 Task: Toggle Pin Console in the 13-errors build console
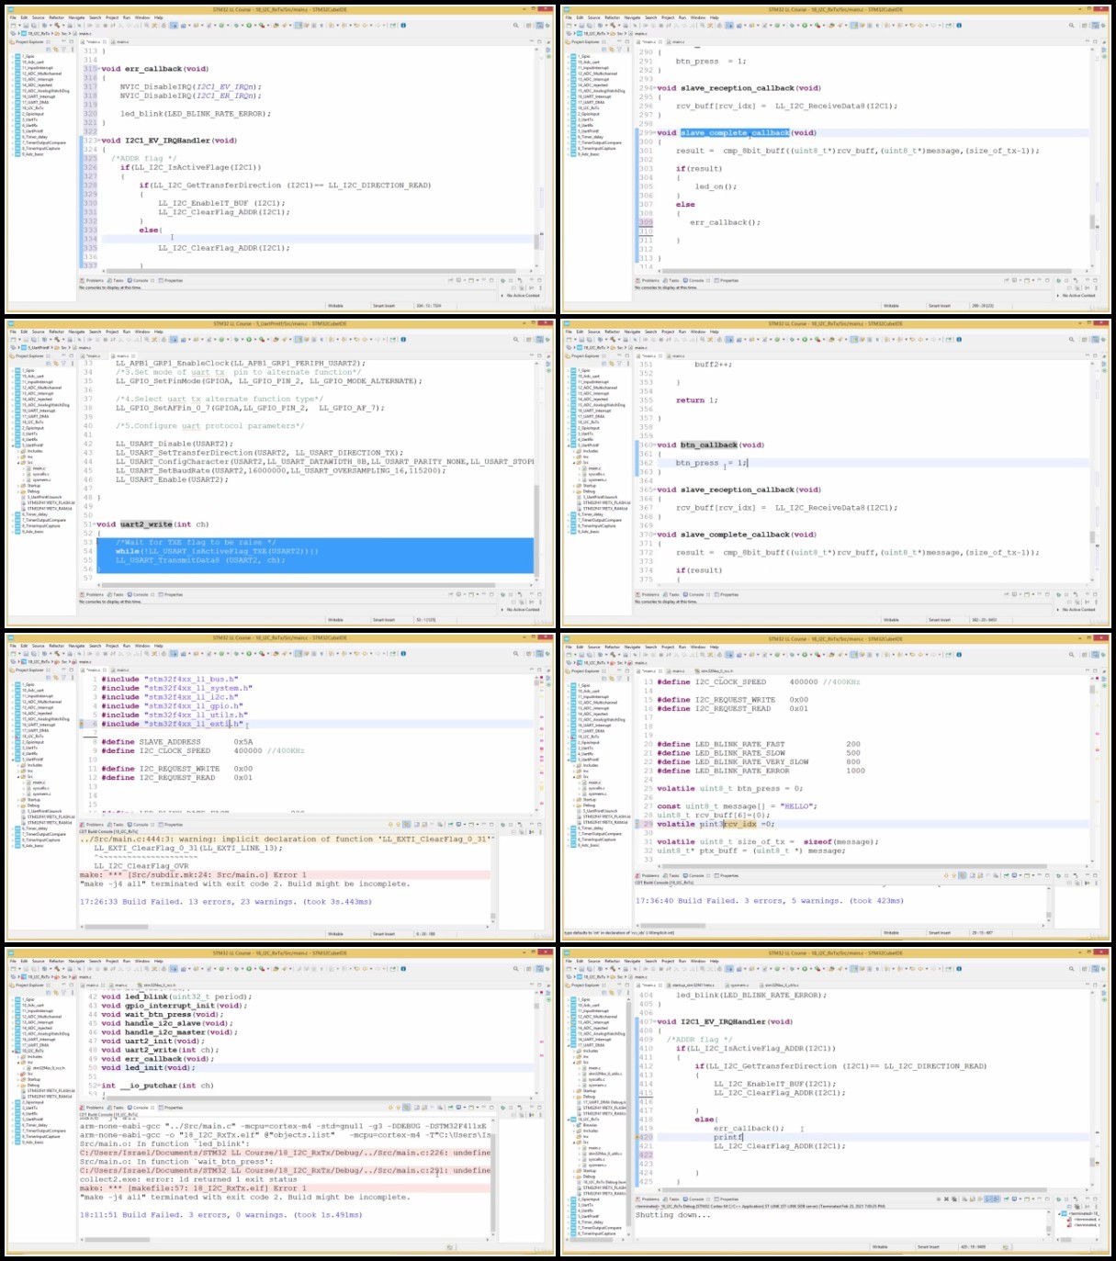(451, 825)
